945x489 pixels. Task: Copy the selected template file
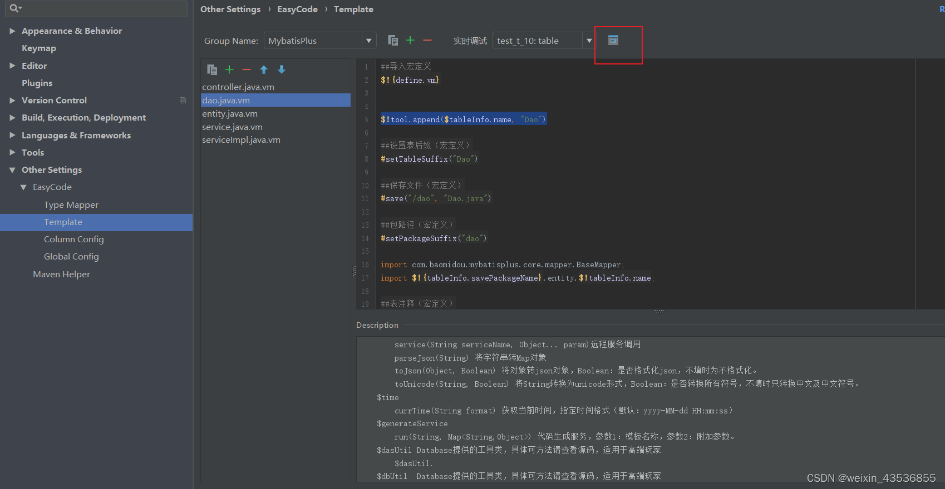click(x=212, y=69)
